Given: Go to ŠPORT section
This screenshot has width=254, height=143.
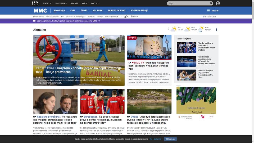Looking at the screenshot, I should tap(84, 11).
